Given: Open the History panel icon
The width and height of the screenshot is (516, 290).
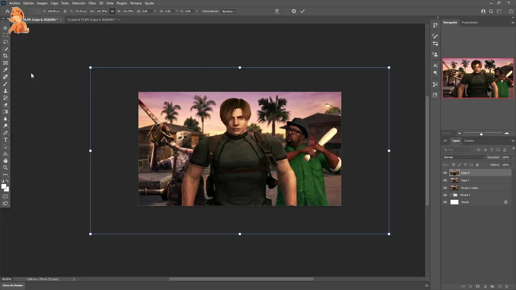Looking at the screenshot, I should 435,25.
